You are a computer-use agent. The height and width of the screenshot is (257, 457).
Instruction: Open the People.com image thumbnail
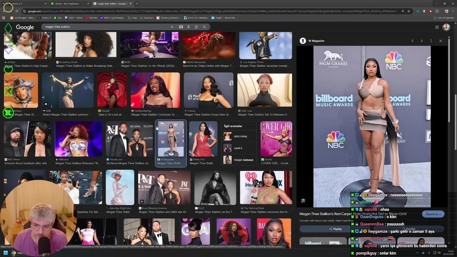pyautogui.click(x=129, y=139)
